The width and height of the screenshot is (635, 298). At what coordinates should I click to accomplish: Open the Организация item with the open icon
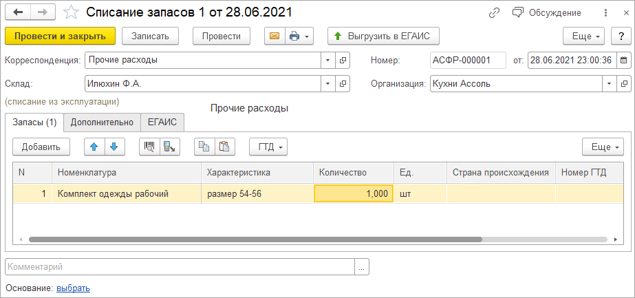624,84
